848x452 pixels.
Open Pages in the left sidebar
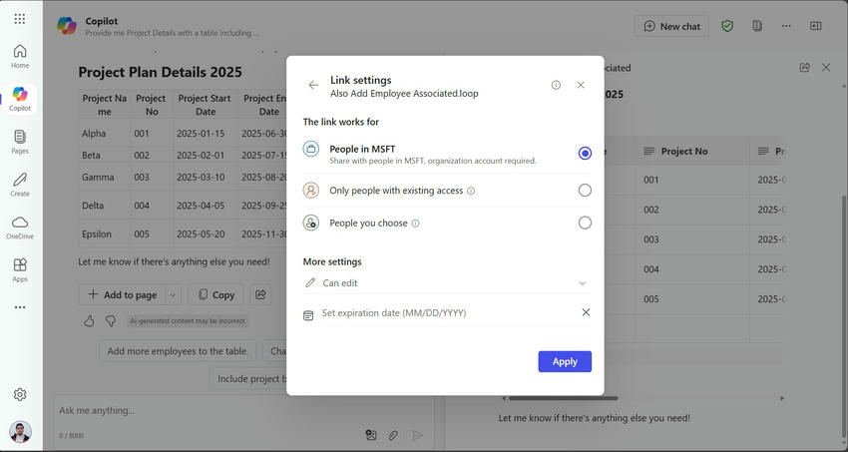point(20,141)
